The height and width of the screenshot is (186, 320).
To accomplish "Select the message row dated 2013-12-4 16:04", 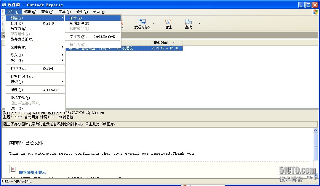I will (x=124, y=48).
